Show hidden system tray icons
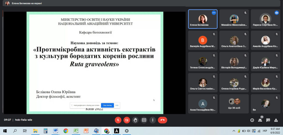Viewport: 283px width, 135px height. pos(234,131)
